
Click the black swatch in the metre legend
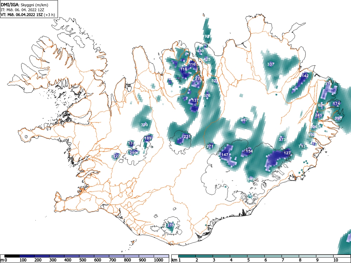pos(12,256)
